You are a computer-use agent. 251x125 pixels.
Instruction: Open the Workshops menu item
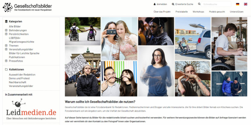(x=198, y=12)
